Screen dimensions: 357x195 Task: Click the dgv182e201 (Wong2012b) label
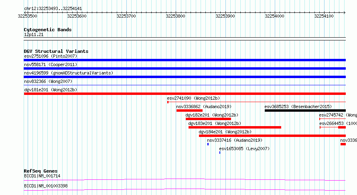pyautogui.click(x=212, y=115)
